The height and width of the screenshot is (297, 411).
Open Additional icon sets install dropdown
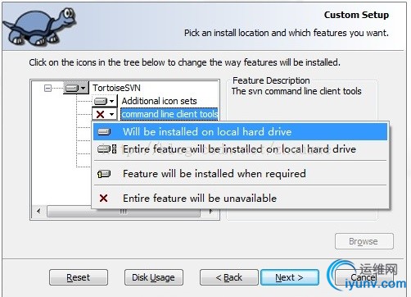pyautogui.click(x=105, y=101)
